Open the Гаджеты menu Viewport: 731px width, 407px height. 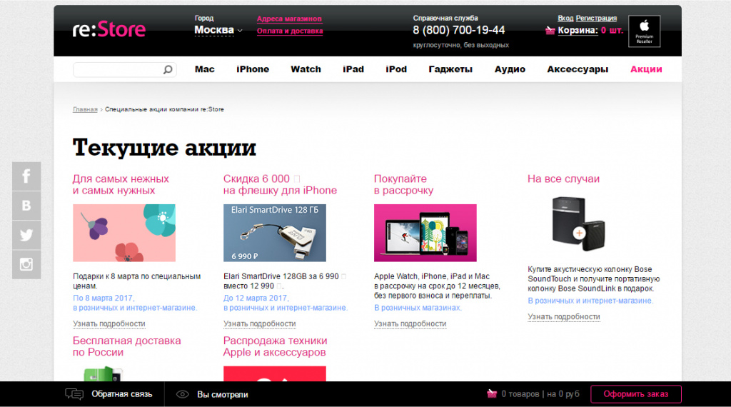[x=450, y=69]
